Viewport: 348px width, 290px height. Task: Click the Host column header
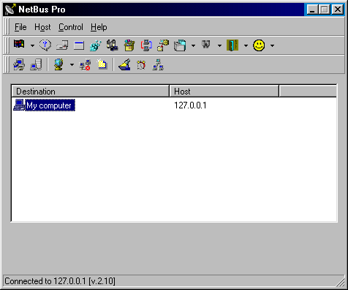pos(224,92)
